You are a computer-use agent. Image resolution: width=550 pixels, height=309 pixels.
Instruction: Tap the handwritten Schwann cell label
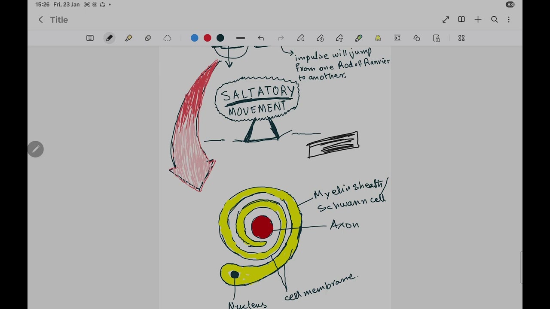pos(351,203)
